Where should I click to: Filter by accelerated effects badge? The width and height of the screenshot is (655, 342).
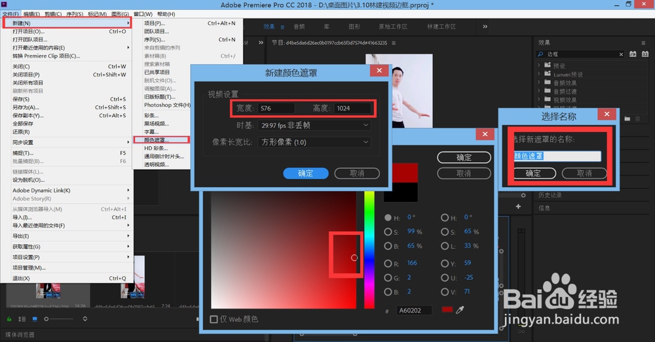[x=633, y=54]
